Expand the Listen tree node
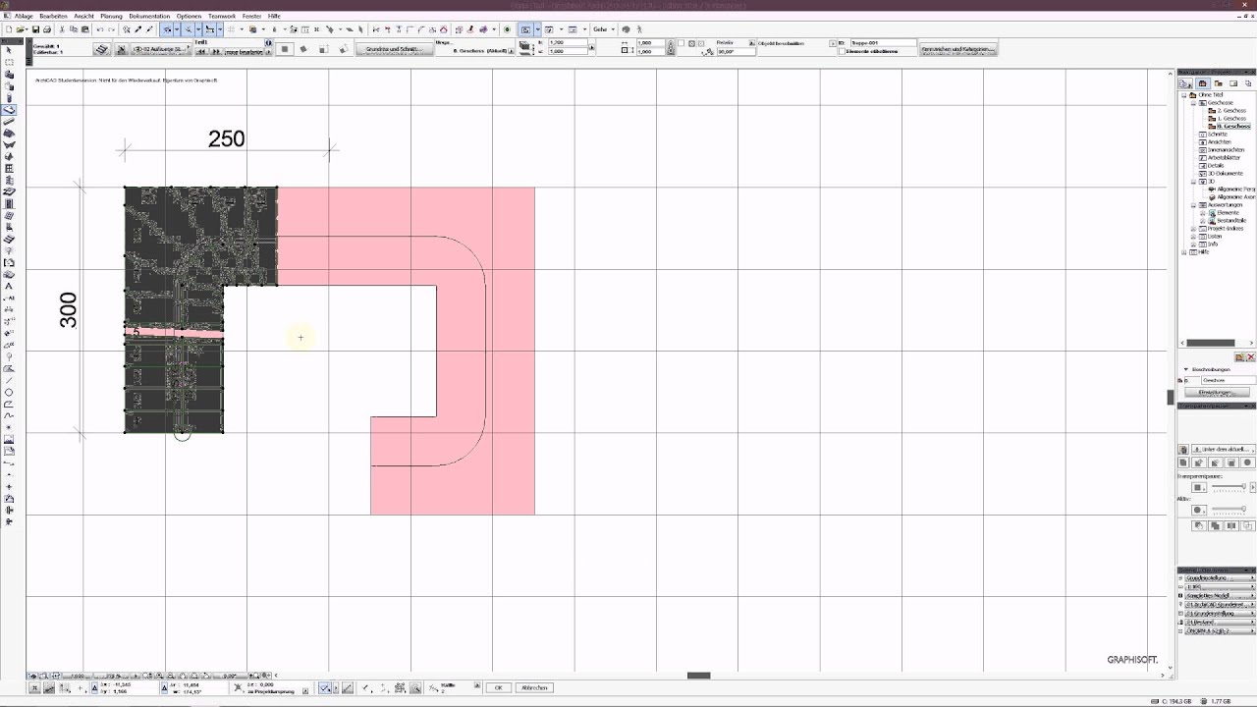Viewport: 1257px width, 707px height. coord(1193,237)
